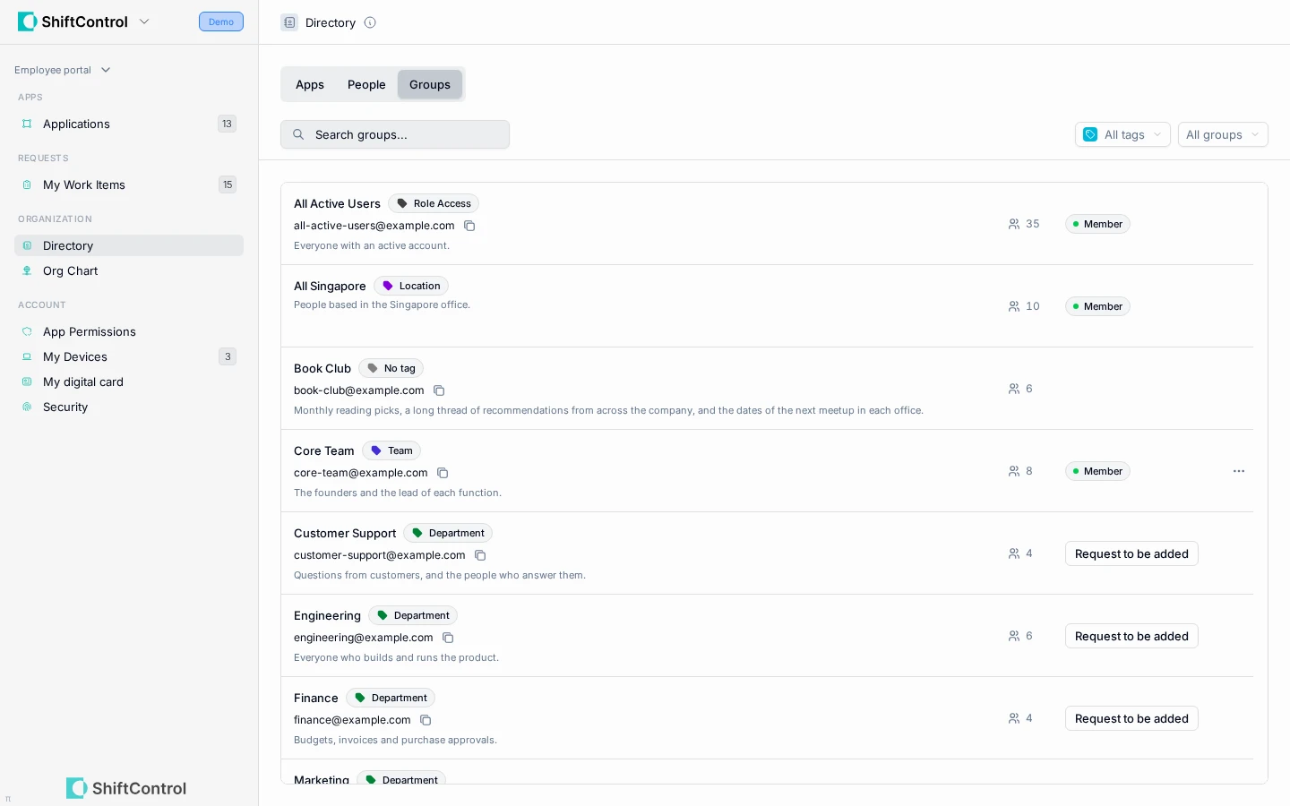Copy the all-active-users@example.com email address
The height and width of the screenshot is (806, 1290).
pos(469,226)
